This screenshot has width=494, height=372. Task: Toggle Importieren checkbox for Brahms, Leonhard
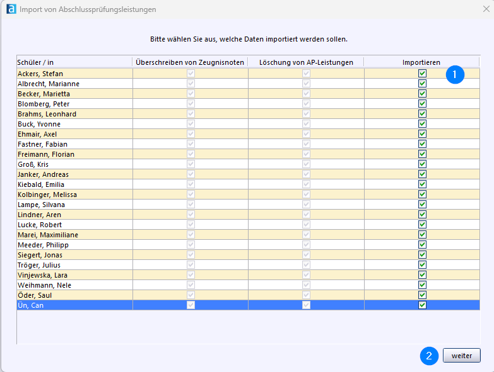(422, 114)
